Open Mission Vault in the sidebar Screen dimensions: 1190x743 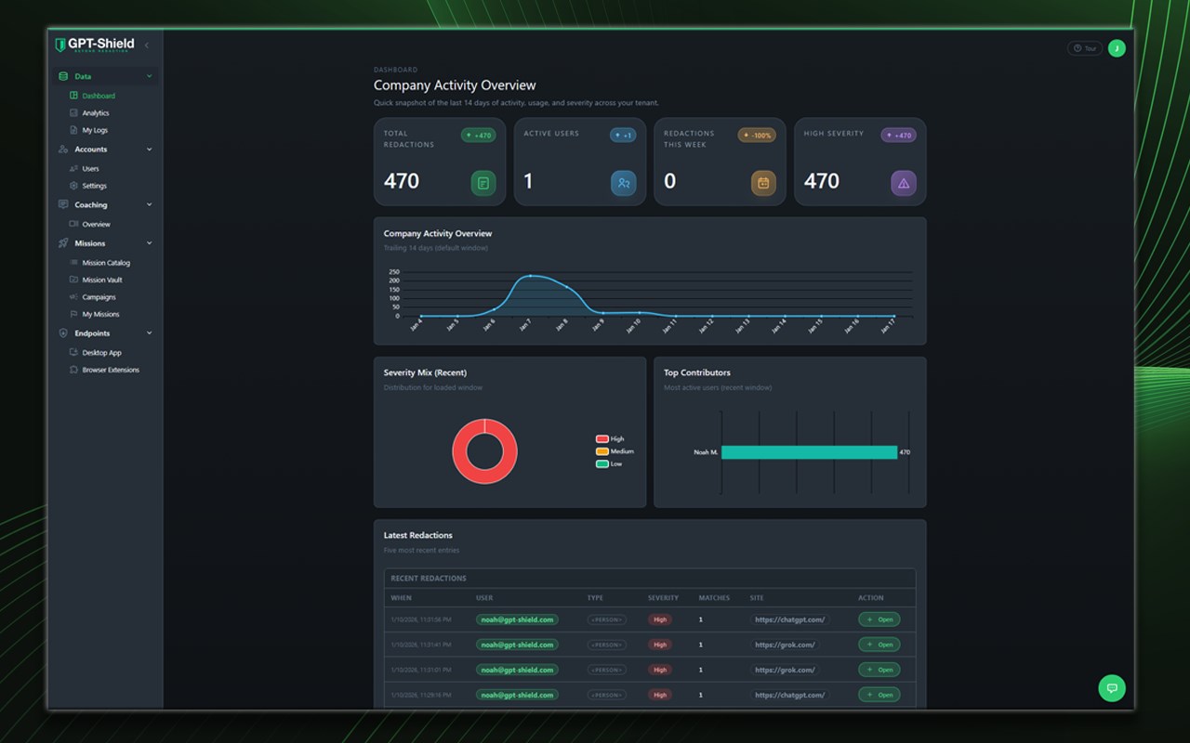point(102,280)
